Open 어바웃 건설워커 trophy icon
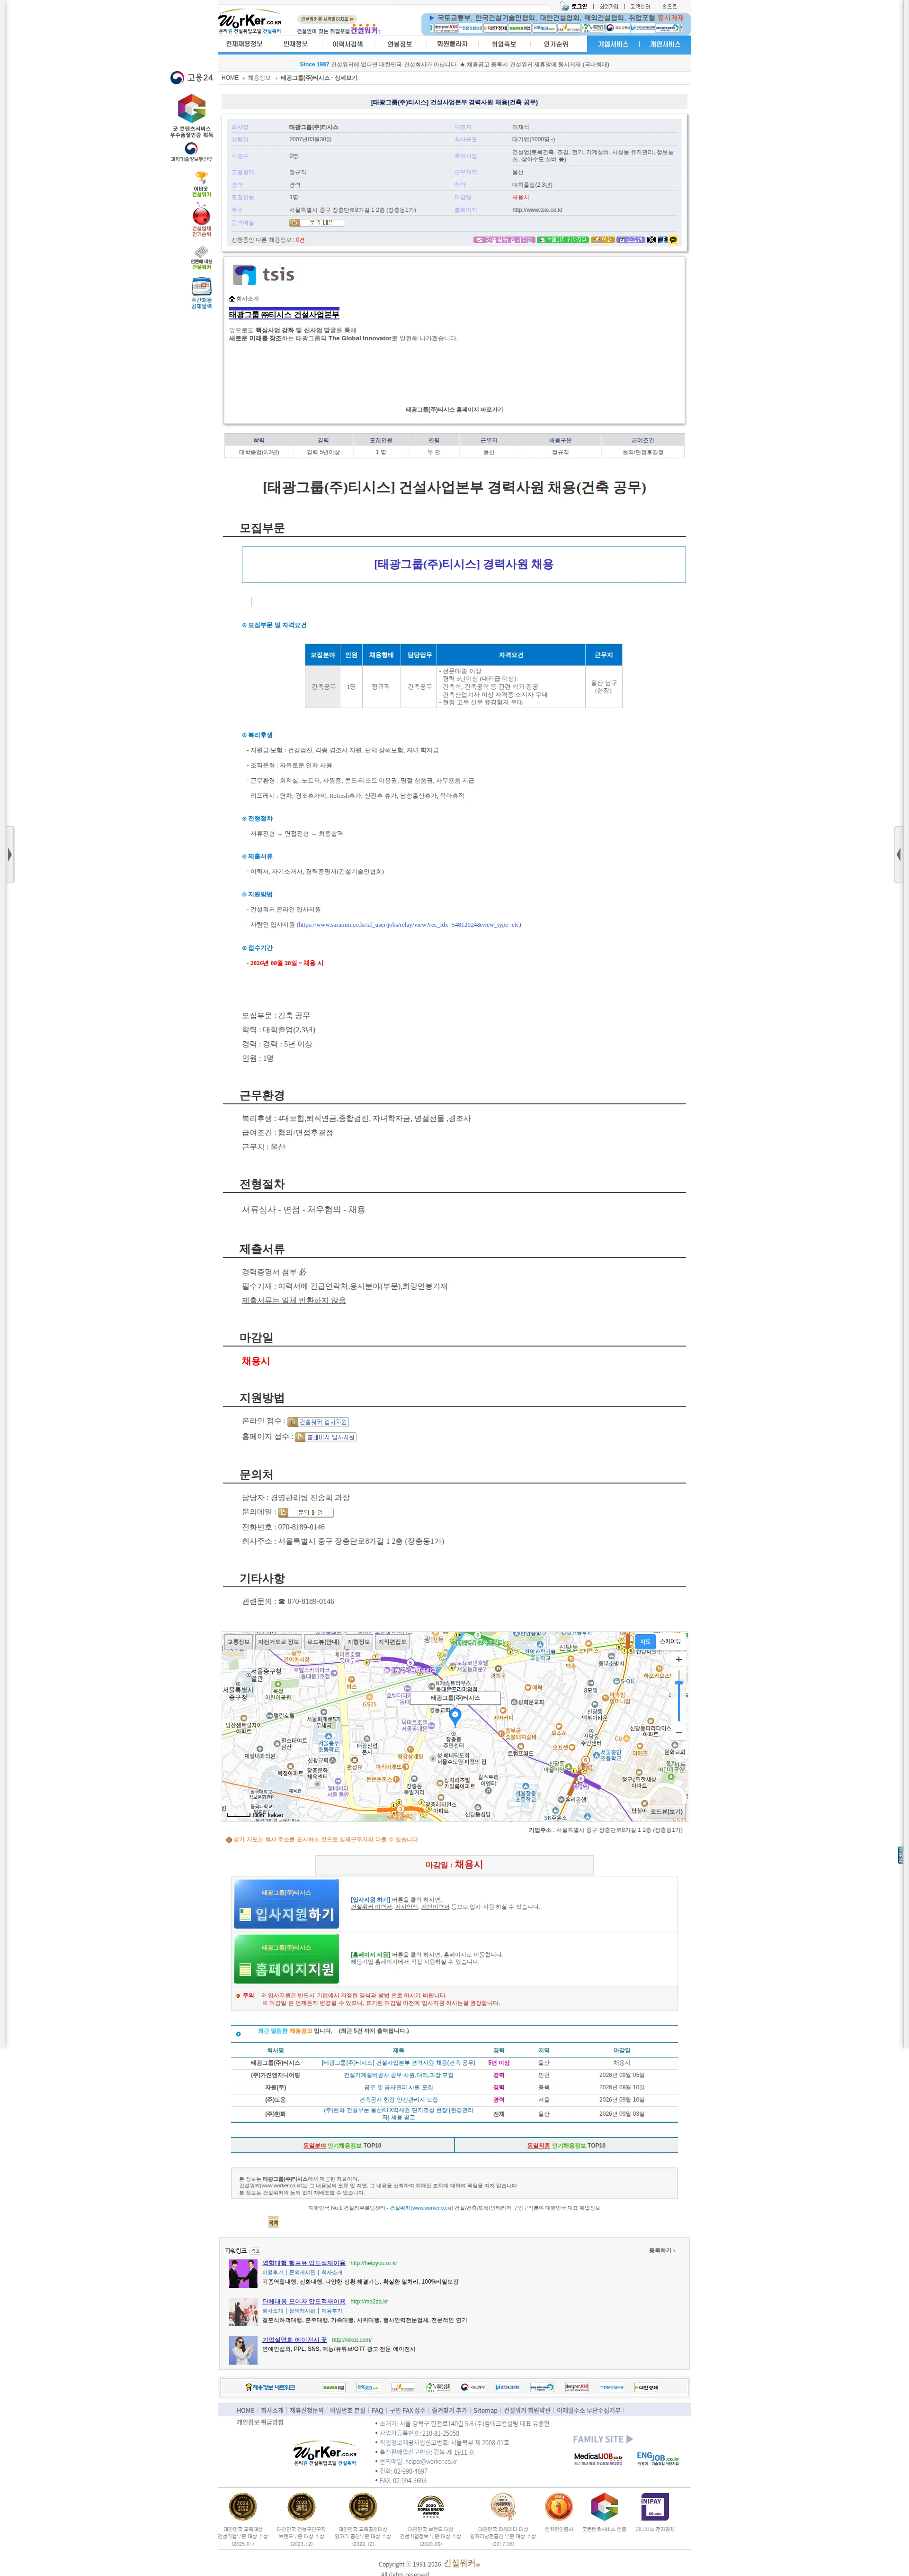909x2576 pixels. click(202, 184)
